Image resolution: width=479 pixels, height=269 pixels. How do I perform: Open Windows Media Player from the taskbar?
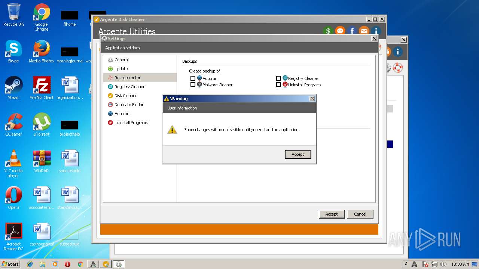point(55,264)
